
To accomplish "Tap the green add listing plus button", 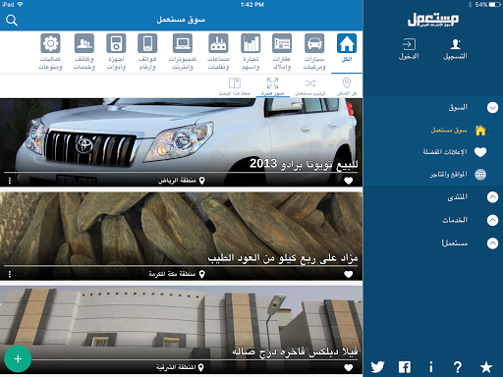I will 18,358.
